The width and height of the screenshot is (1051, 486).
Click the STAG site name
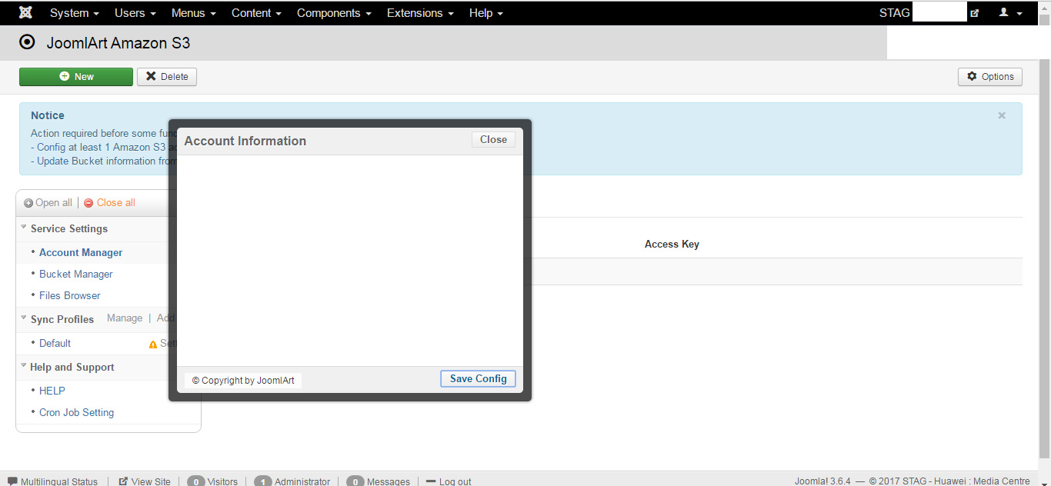click(x=895, y=13)
